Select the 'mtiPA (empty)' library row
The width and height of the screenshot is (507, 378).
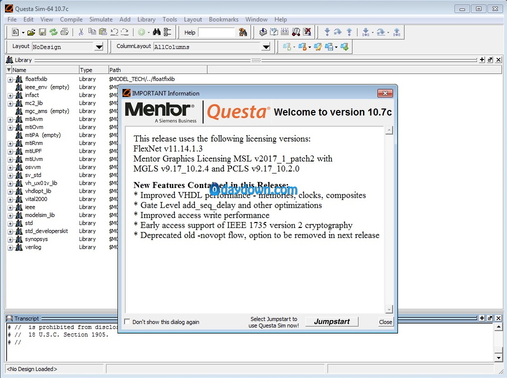42,135
